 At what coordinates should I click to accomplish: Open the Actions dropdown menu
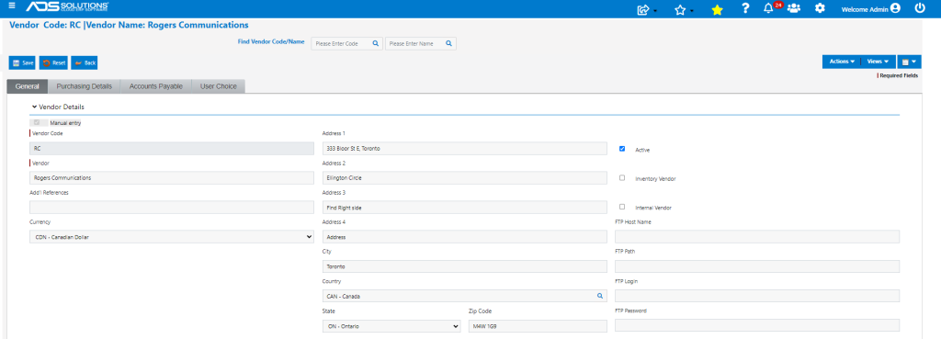842,62
